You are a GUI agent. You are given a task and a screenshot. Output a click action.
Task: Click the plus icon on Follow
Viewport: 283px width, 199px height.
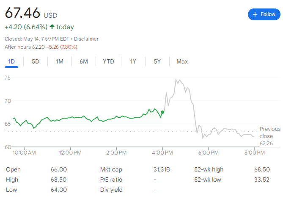(x=255, y=14)
